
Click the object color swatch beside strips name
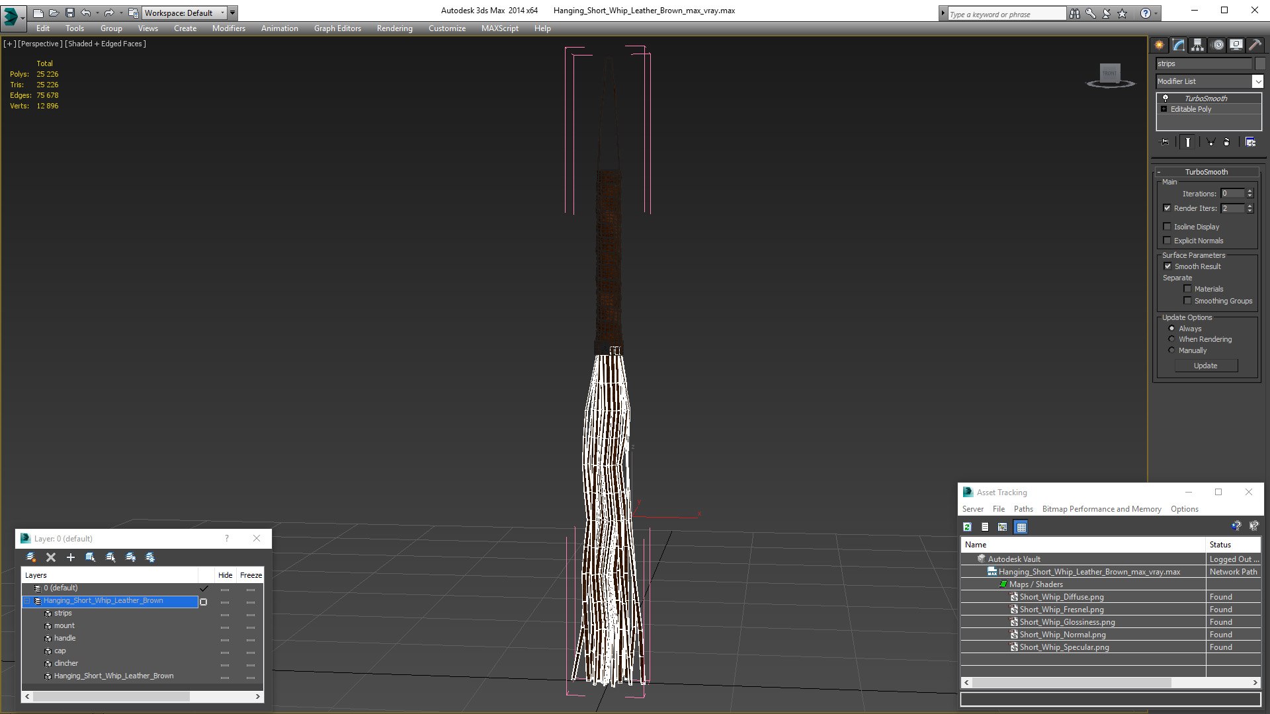tap(1260, 63)
